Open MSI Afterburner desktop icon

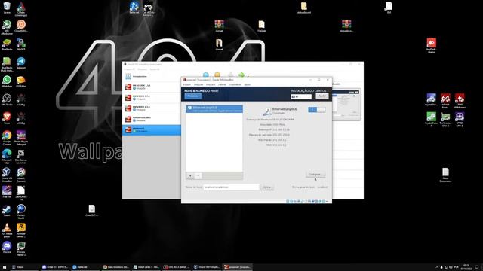pos(7,27)
